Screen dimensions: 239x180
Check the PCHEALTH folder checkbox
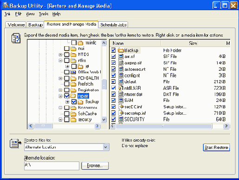pos(67,78)
